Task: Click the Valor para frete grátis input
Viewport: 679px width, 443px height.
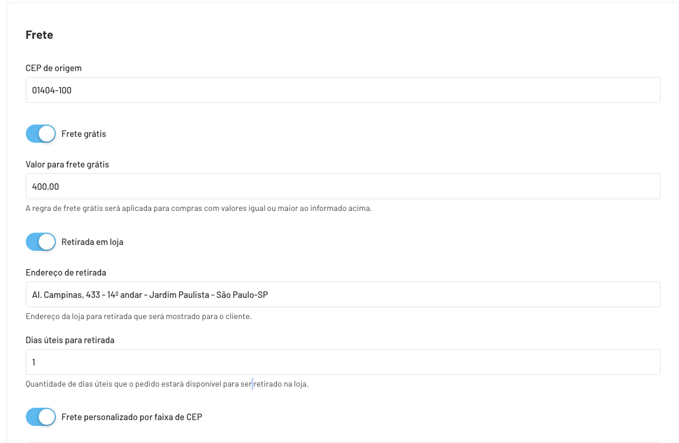Action: [x=343, y=187]
